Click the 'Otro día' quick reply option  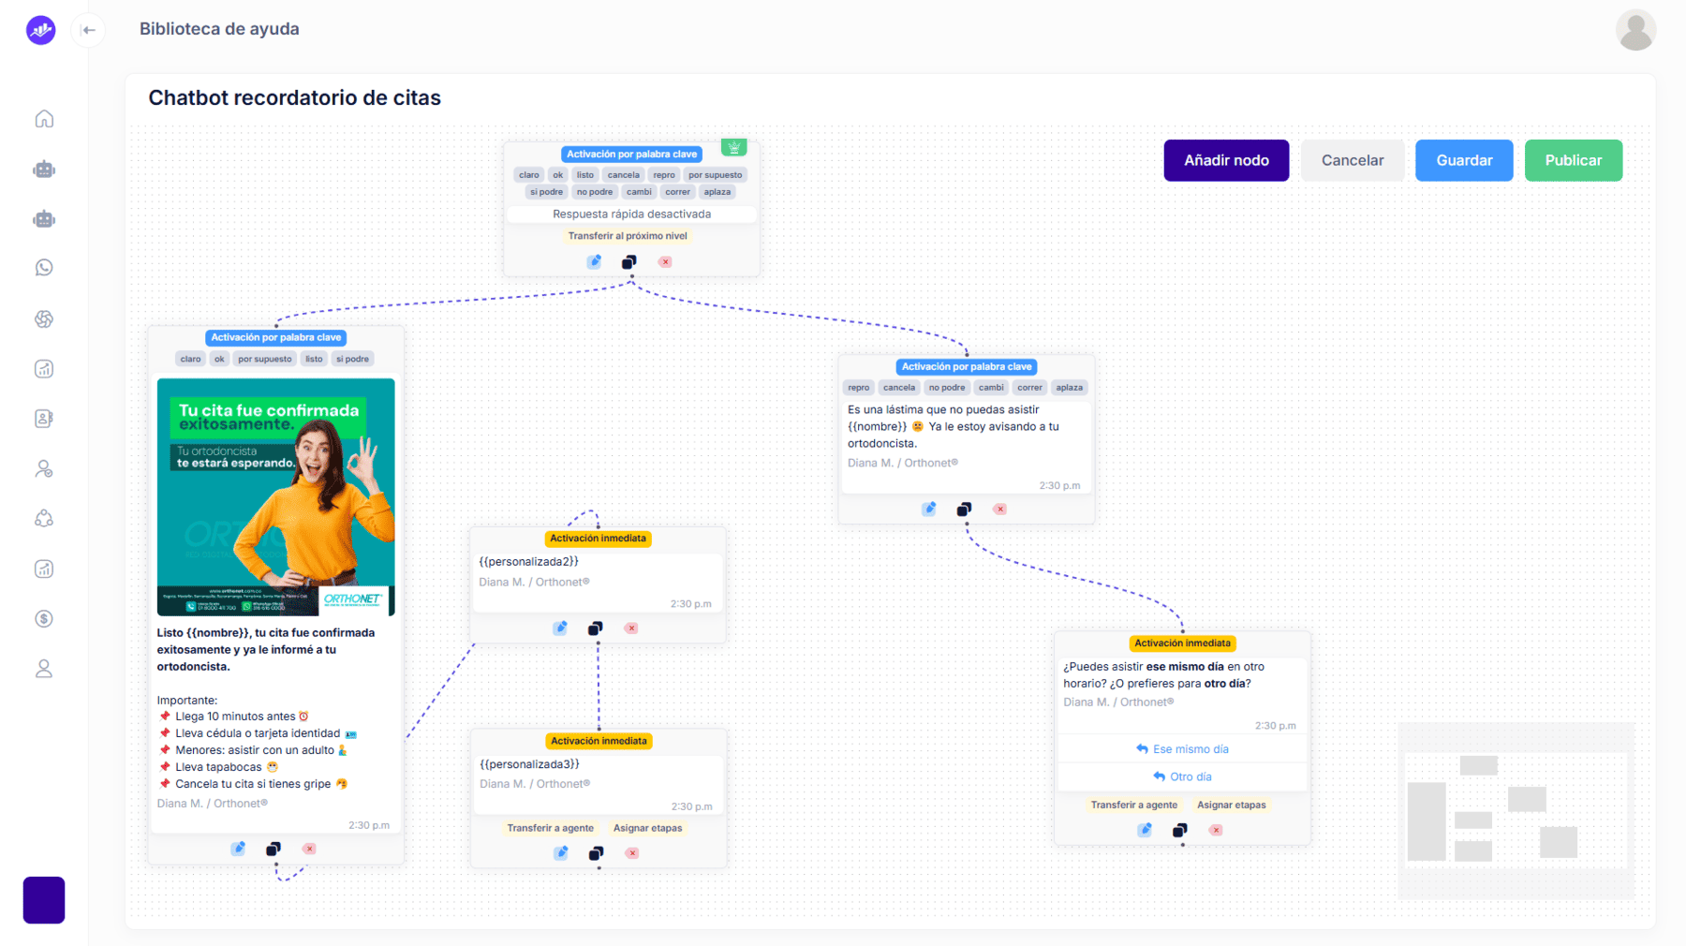coord(1182,776)
